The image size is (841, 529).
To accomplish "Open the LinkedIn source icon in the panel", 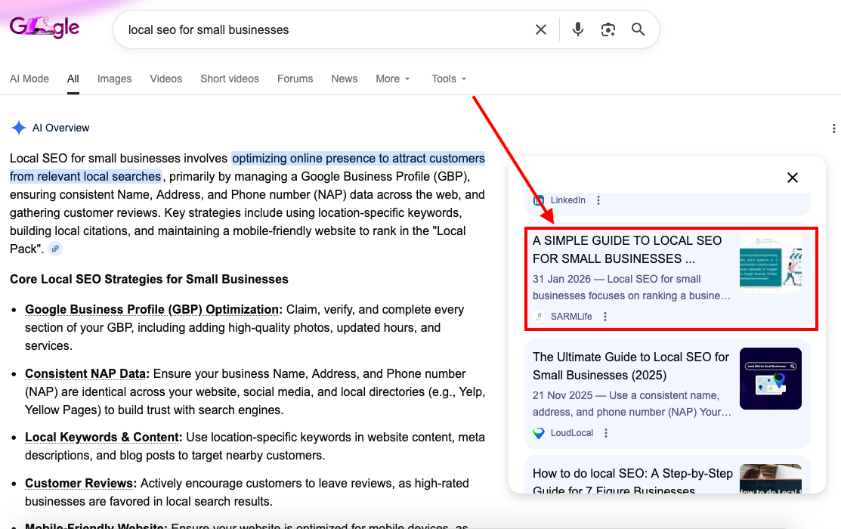I will coord(538,200).
